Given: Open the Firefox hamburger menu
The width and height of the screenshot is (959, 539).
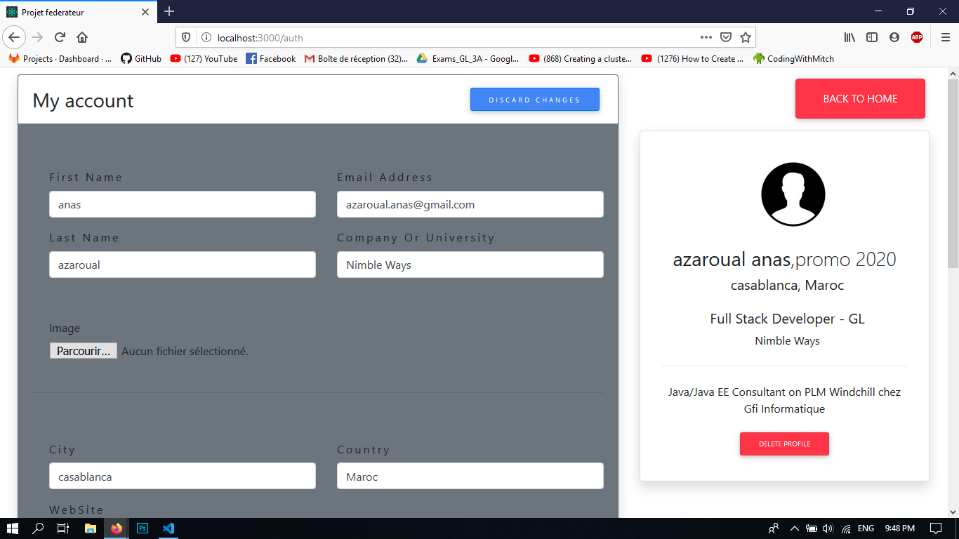Looking at the screenshot, I should click(x=946, y=37).
